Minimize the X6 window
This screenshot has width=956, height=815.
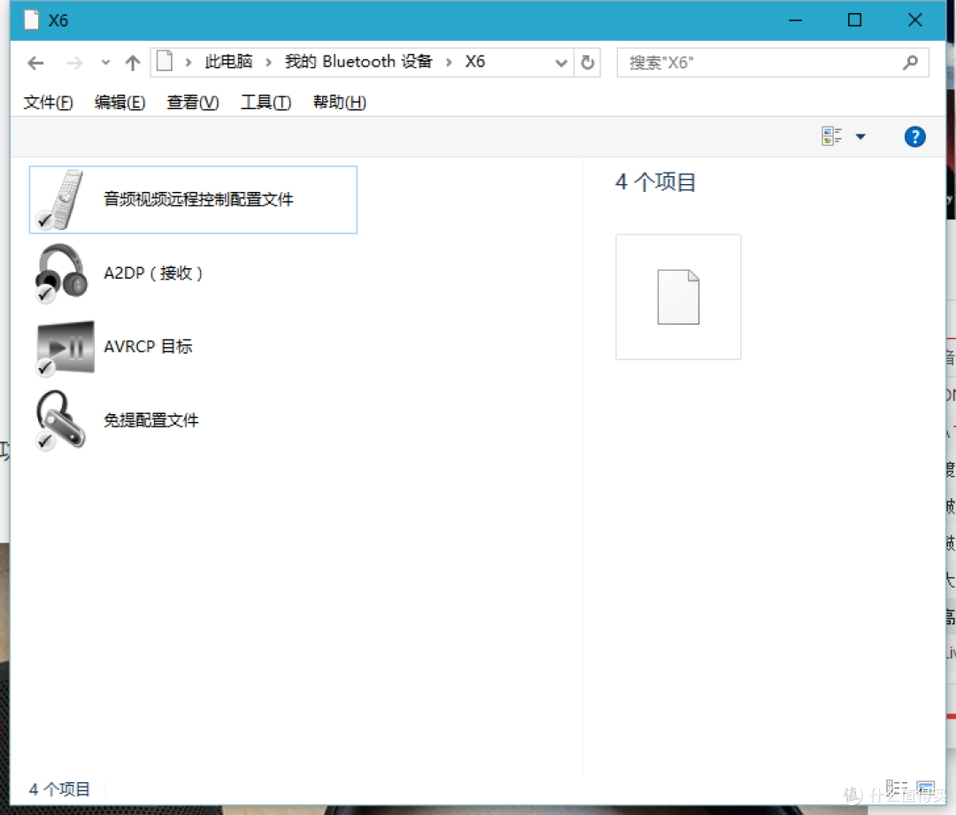point(795,20)
